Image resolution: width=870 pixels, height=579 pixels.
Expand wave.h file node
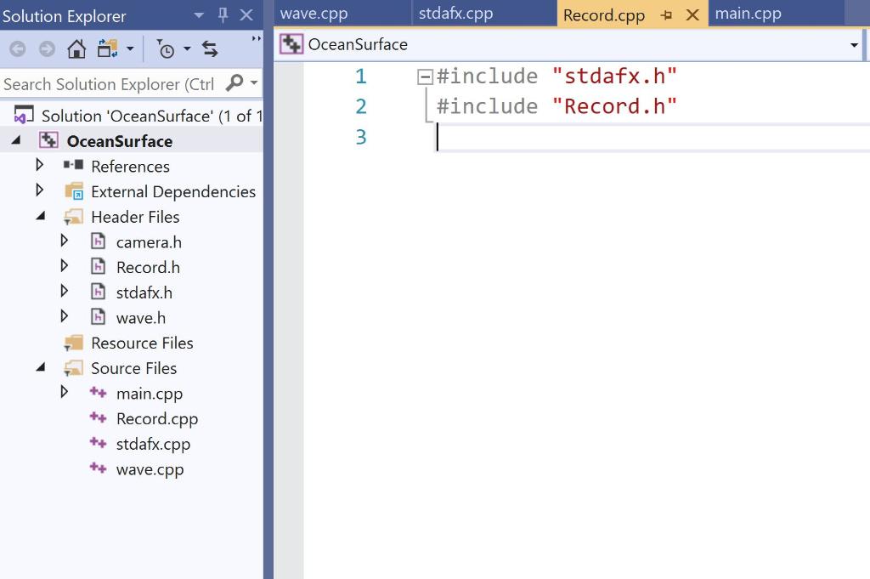65,316
